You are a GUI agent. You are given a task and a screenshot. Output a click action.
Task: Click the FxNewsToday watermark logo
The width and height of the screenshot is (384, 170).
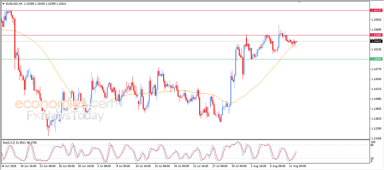[x=65, y=115]
